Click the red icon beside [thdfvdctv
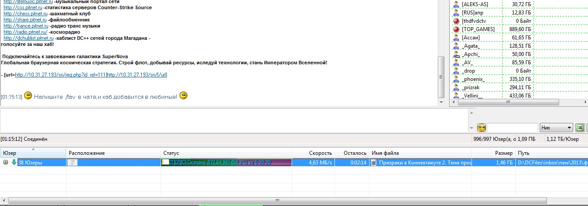588x206 pixels. pos(456,21)
